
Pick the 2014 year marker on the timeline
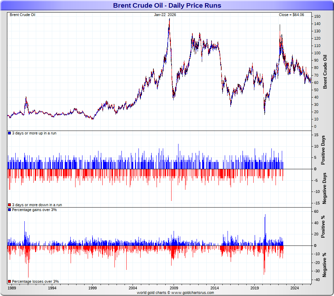click(x=214, y=288)
